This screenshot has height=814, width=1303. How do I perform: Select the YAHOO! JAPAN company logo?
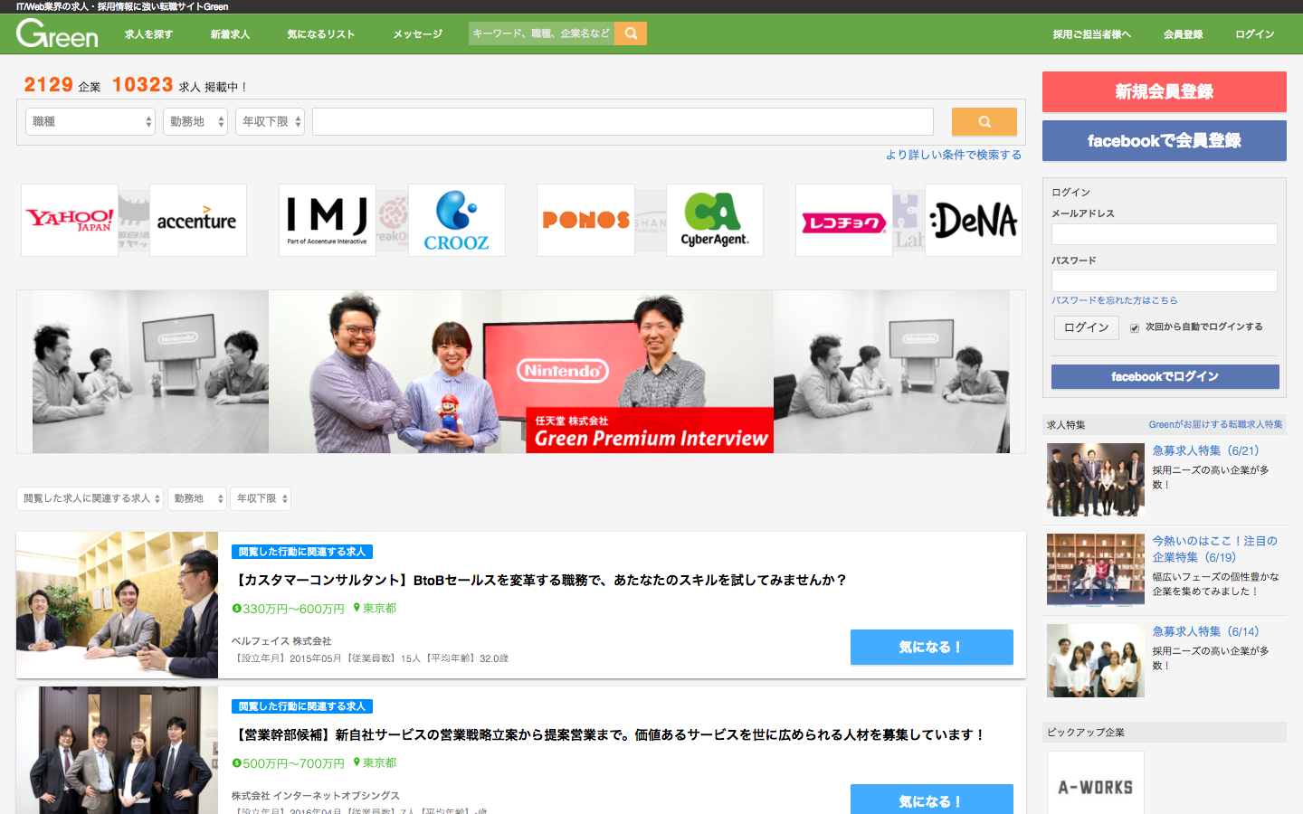[68, 219]
